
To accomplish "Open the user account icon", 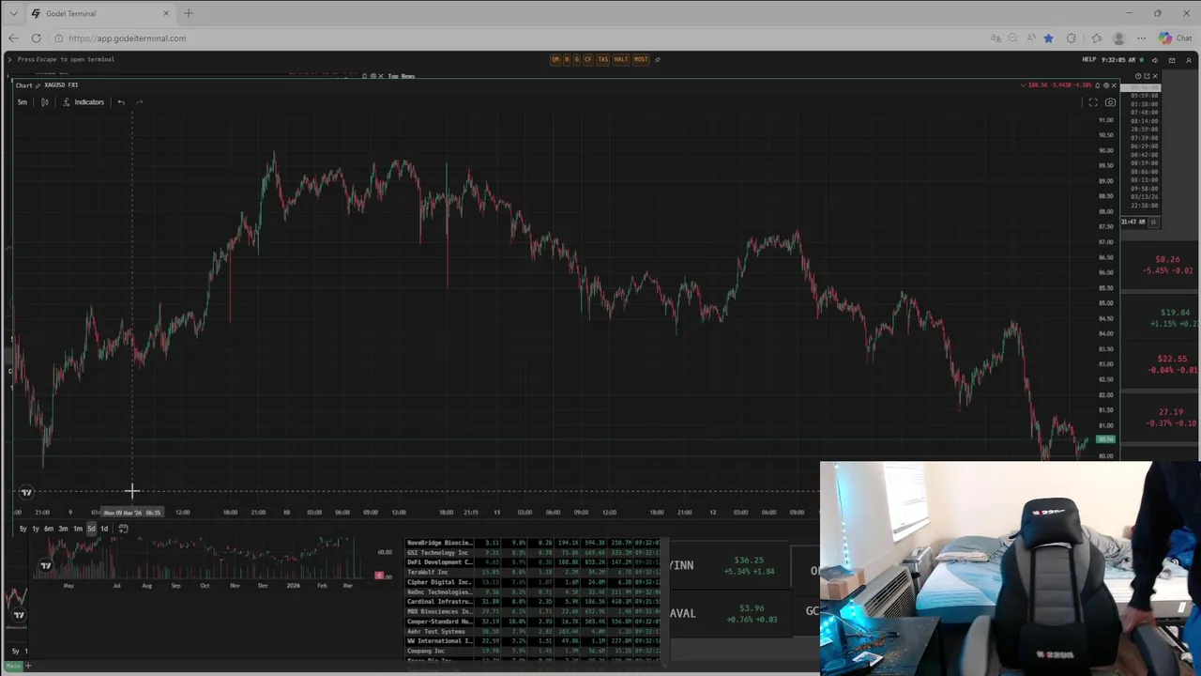I will (x=1188, y=59).
